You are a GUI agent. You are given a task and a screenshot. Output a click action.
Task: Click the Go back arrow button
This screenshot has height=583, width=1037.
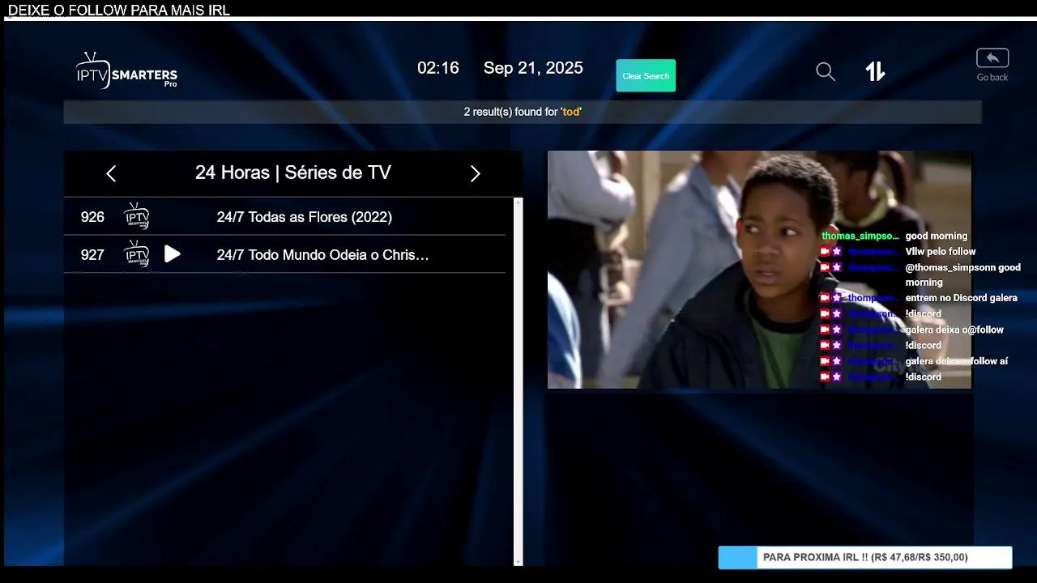[992, 58]
